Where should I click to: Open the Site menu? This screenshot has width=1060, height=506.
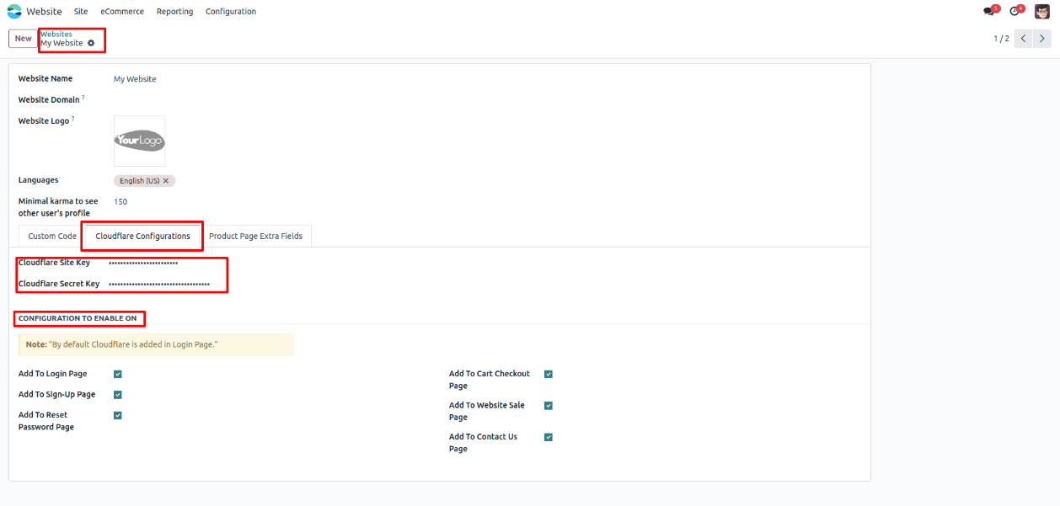[x=81, y=12]
